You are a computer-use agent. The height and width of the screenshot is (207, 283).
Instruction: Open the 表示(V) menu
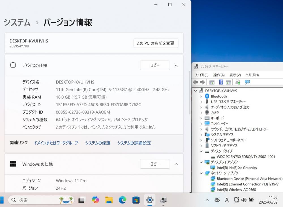[235, 75]
